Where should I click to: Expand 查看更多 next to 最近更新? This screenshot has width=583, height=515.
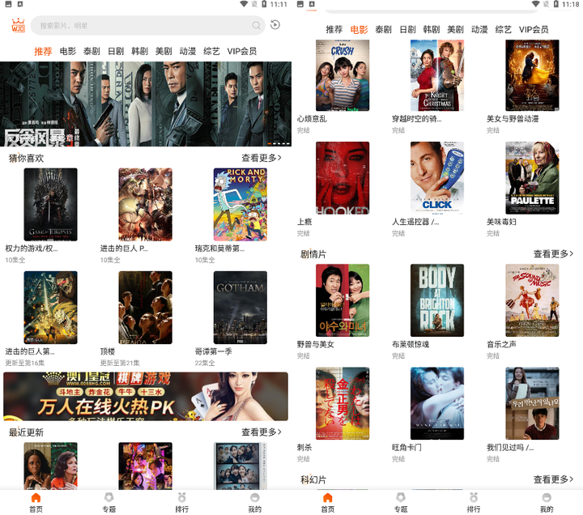(262, 432)
